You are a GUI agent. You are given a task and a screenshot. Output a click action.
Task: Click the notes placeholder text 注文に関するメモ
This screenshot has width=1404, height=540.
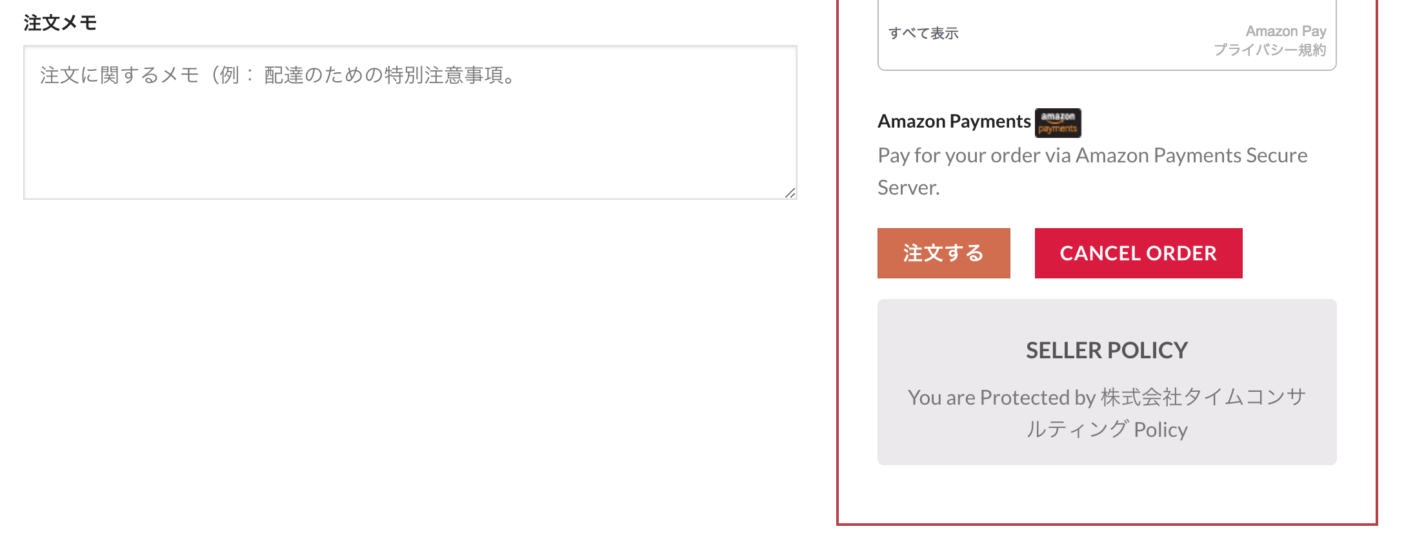coord(119,75)
